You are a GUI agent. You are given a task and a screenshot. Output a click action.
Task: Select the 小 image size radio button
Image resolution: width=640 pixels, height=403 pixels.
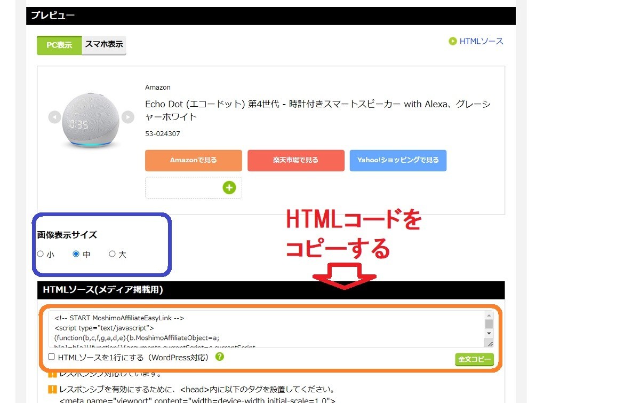click(40, 254)
